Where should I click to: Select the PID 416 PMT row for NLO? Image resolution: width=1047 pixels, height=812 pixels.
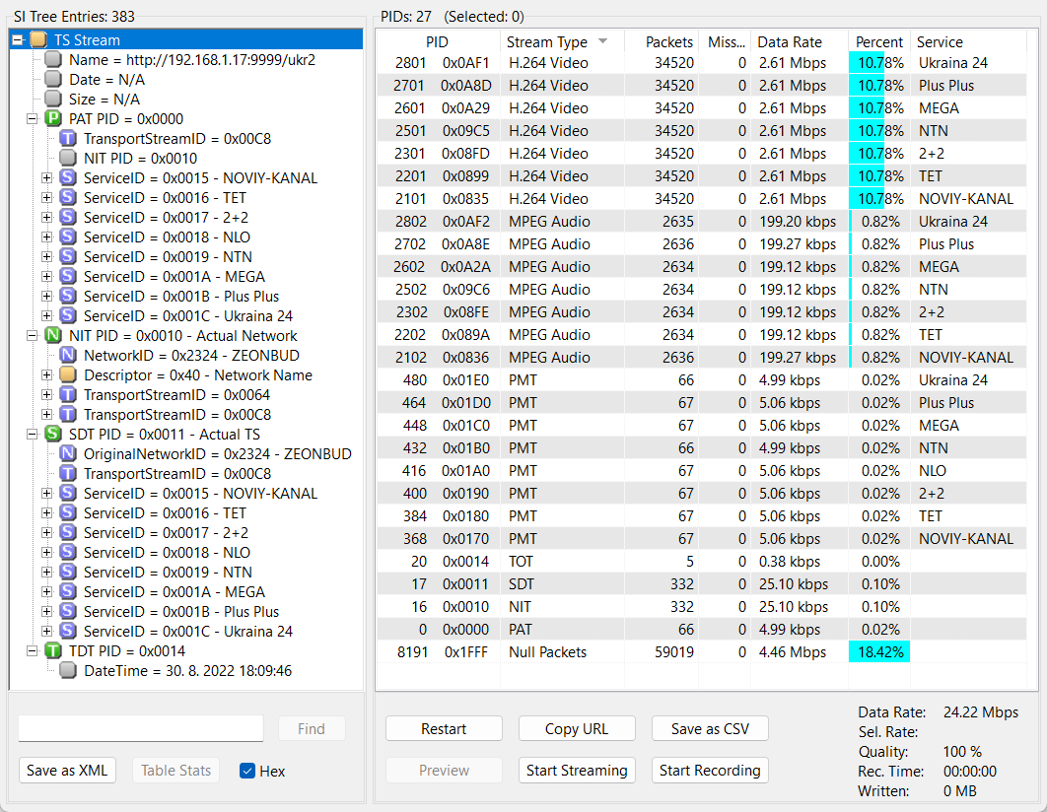pyautogui.click(x=701, y=471)
